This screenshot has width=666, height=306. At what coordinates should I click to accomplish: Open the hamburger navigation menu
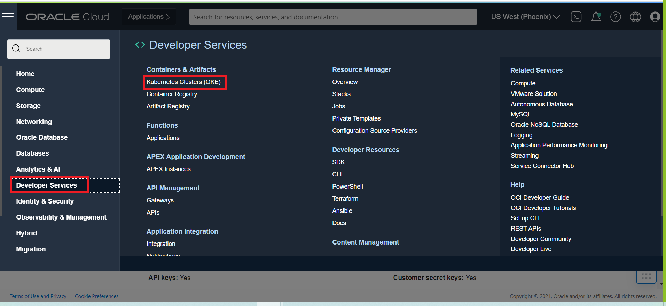tap(8, 17)
